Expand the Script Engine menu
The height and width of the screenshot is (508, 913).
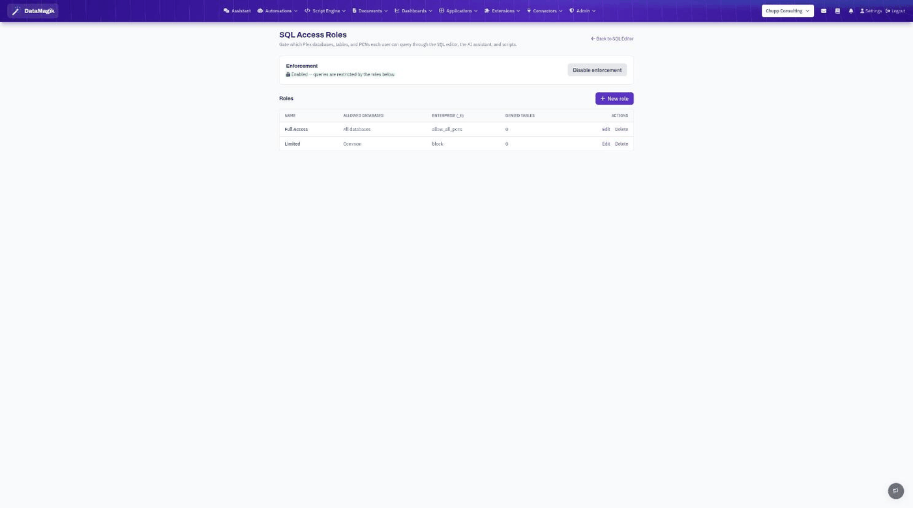click(x=325, y=11)
